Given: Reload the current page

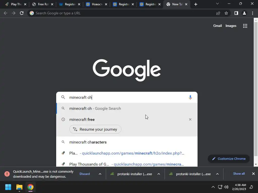Looking at the screenshot, I should pos(22,13).
